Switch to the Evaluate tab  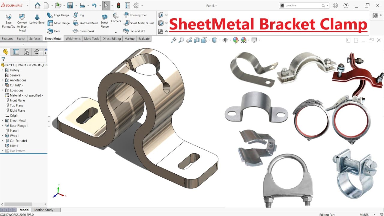click(144, 39)
